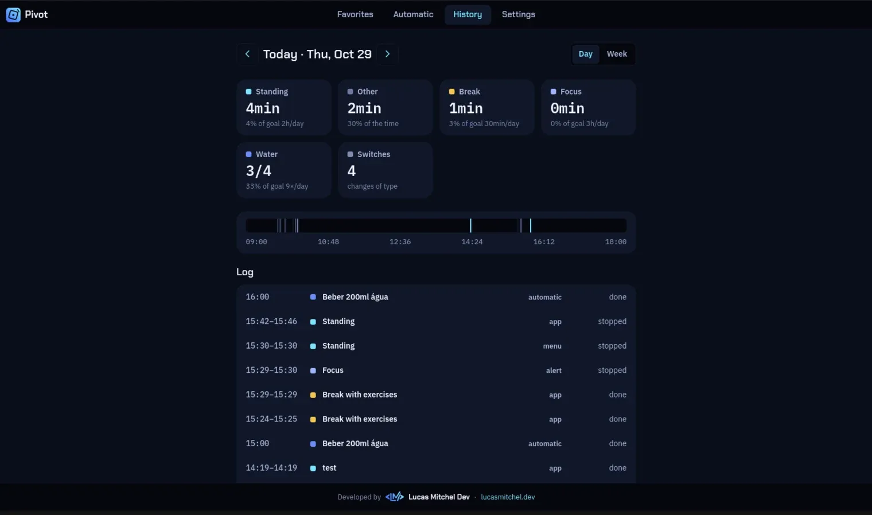
Task: Click the timeline marker near 14:24
Action: (x=470, y=225)
